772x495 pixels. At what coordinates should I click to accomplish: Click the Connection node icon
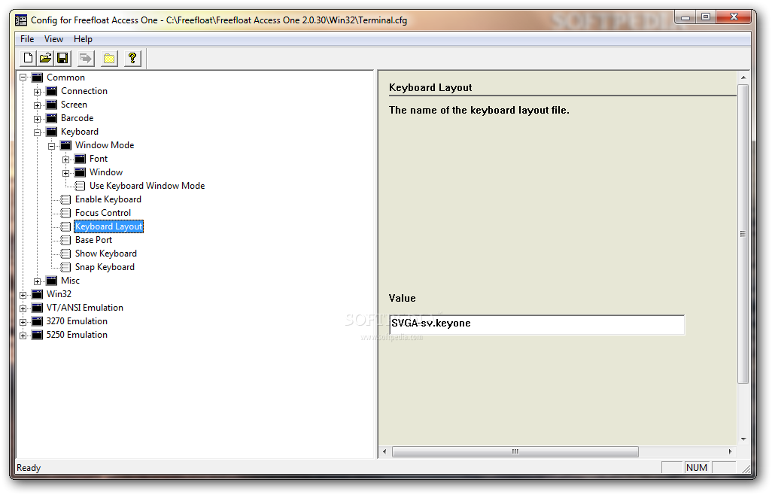coord(52,91)
